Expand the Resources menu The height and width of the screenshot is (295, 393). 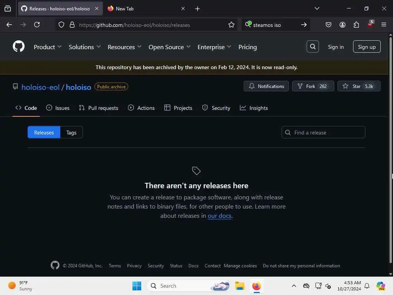[125, 47]
